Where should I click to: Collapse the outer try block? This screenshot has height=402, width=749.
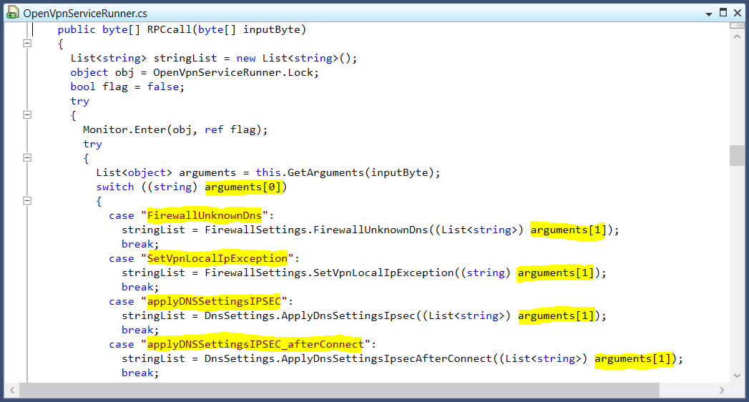tap(27, 114)
